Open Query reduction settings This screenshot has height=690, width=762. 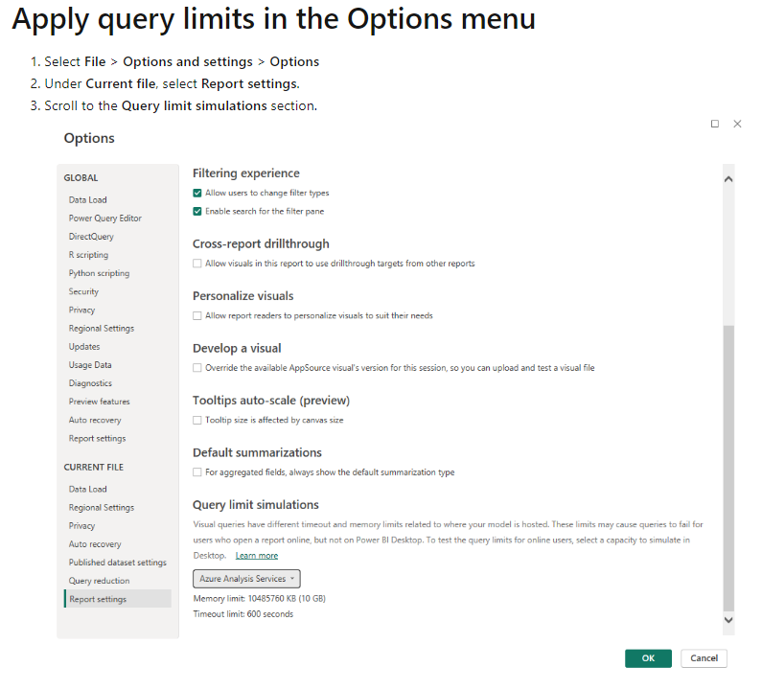(99, 581)
